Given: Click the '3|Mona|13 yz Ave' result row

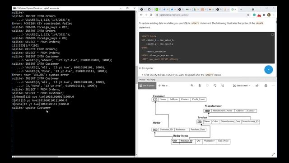Looking at the screenshot, I should (41, 104).
